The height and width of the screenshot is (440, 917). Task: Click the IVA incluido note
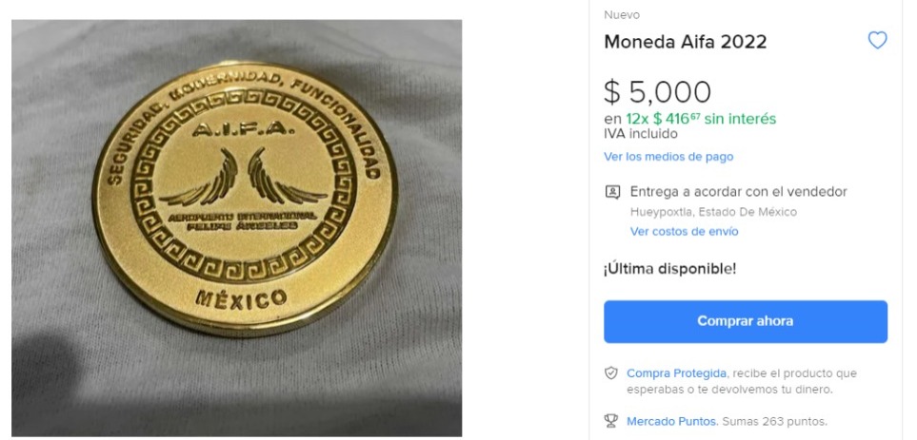pyautogui.click(x=641, y=134)
